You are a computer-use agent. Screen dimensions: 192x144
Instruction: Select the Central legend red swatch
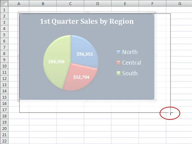(x=118, y=63)
